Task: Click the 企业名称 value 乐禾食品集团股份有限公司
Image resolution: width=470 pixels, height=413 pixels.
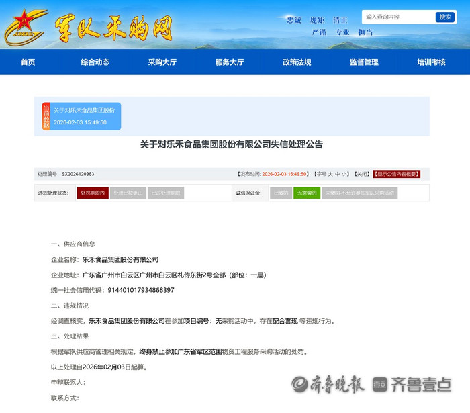Action: click(120, 259)
